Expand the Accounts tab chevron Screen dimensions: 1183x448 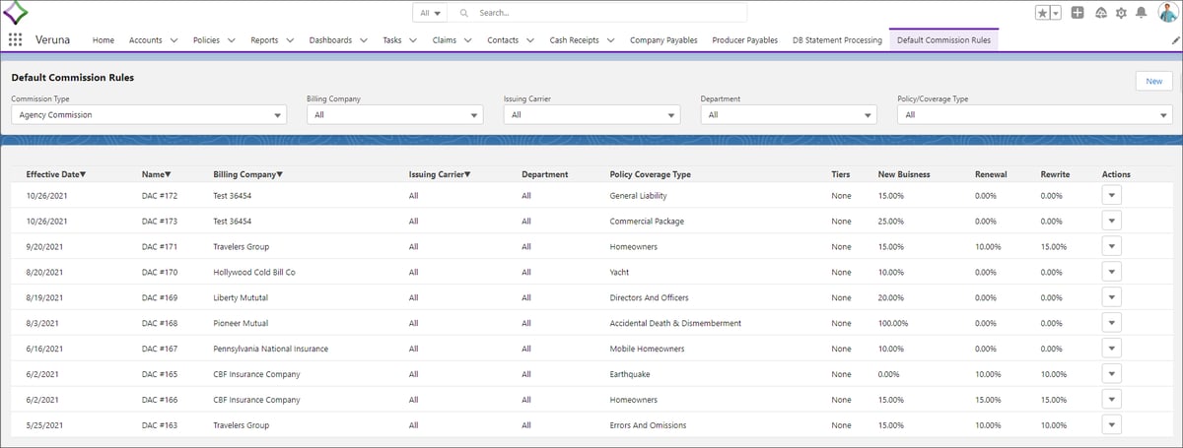[174, 40]
